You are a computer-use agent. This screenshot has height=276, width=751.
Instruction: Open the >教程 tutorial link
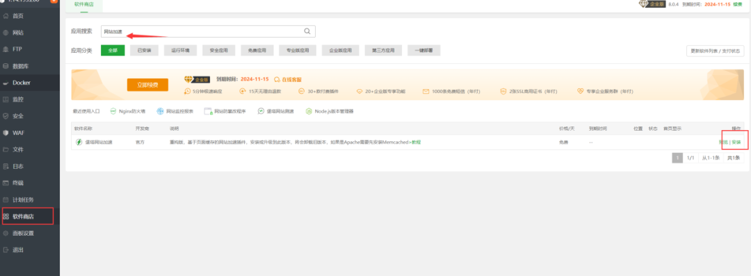pyautogui.click(x=414, y=143)
